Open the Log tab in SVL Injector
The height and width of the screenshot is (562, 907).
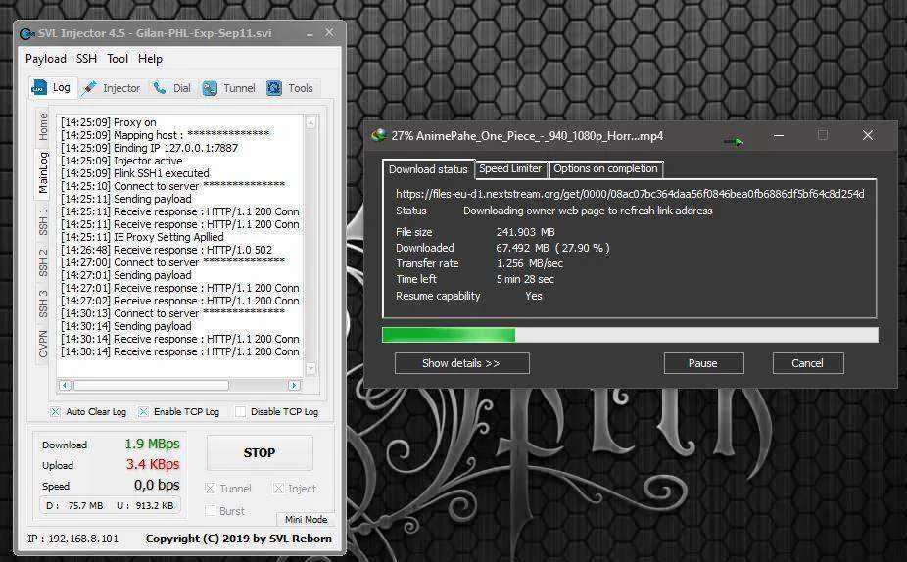pos(53,87)
